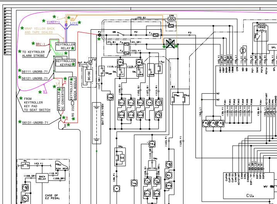
Task: Click the FROM KEYTROLLER KEY PAD TO SEAT SWITCH note
Action: pyautogui.click(x=37, y=104)
